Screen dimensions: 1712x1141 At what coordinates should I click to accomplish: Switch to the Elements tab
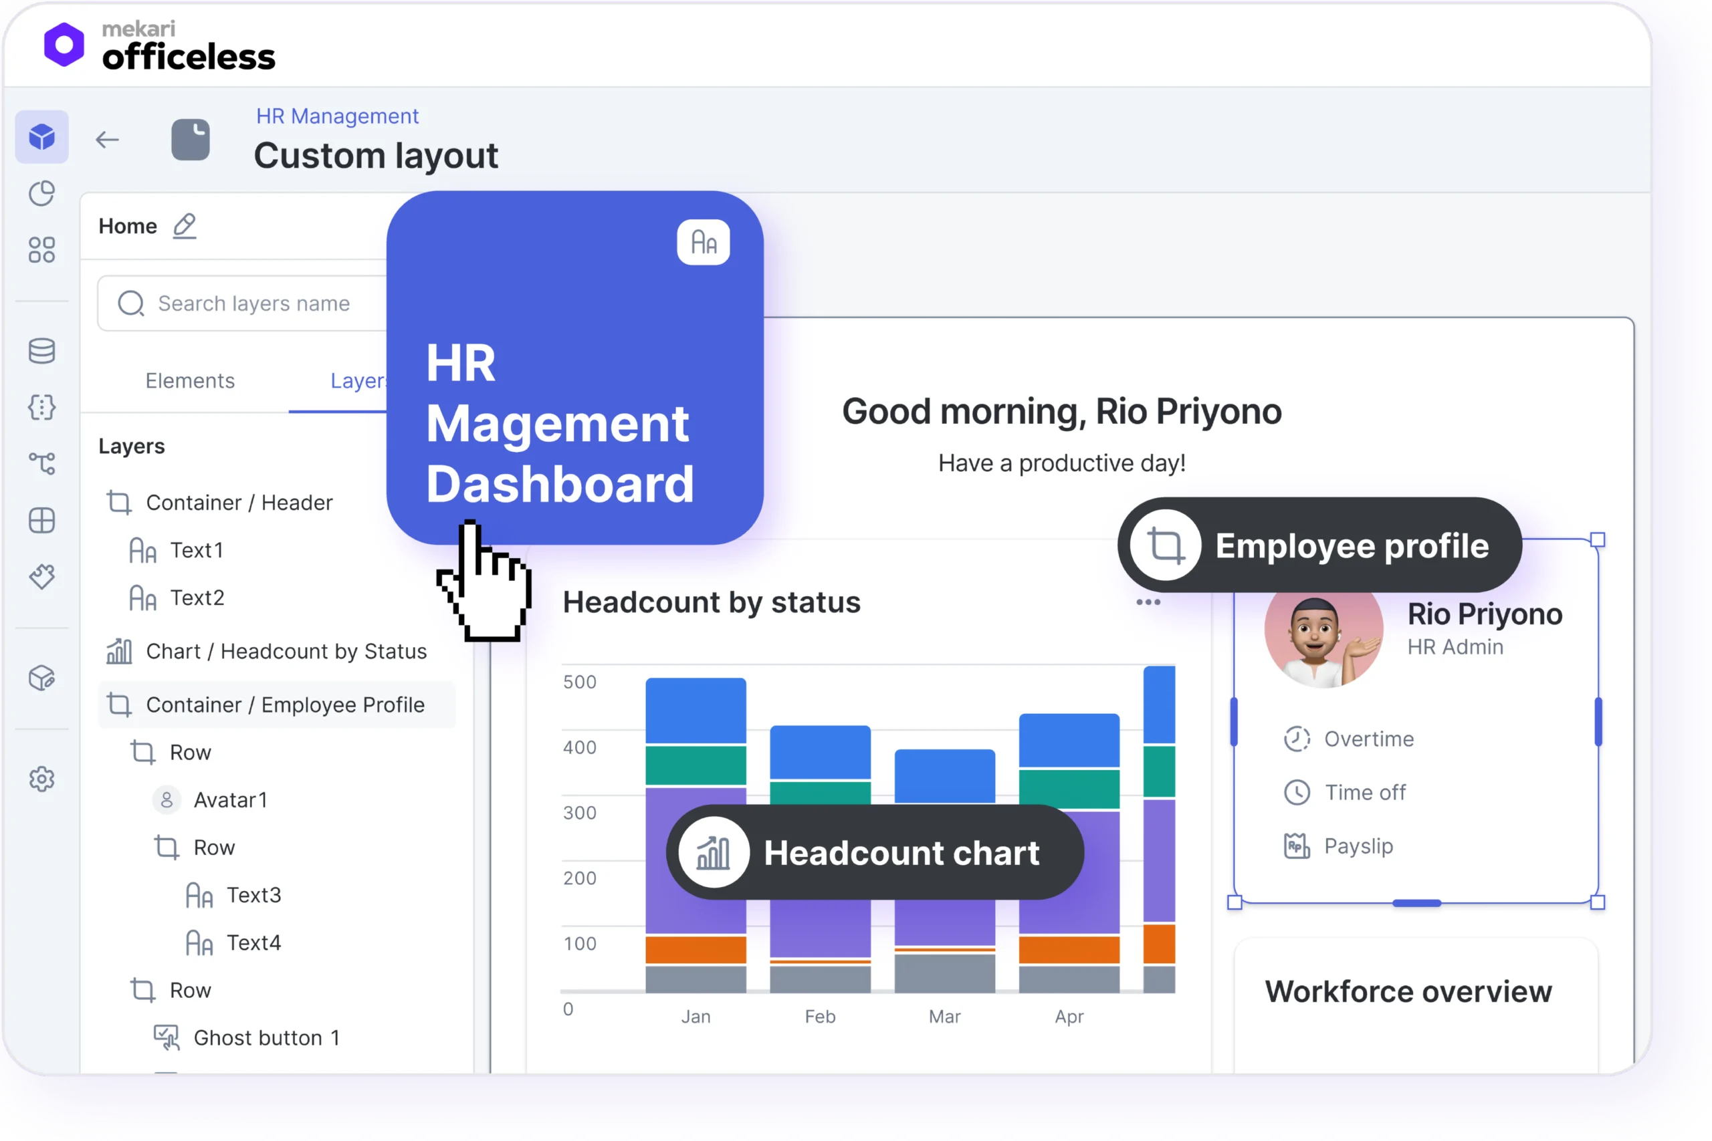pos(190,380)
